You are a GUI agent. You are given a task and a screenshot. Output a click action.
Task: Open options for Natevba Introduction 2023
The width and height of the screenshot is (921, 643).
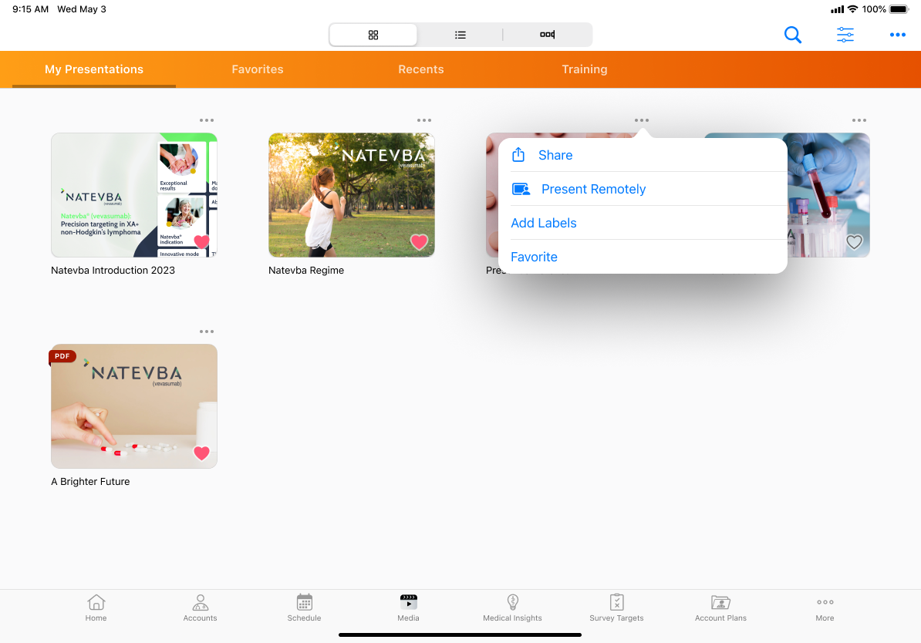pos(207,120)
